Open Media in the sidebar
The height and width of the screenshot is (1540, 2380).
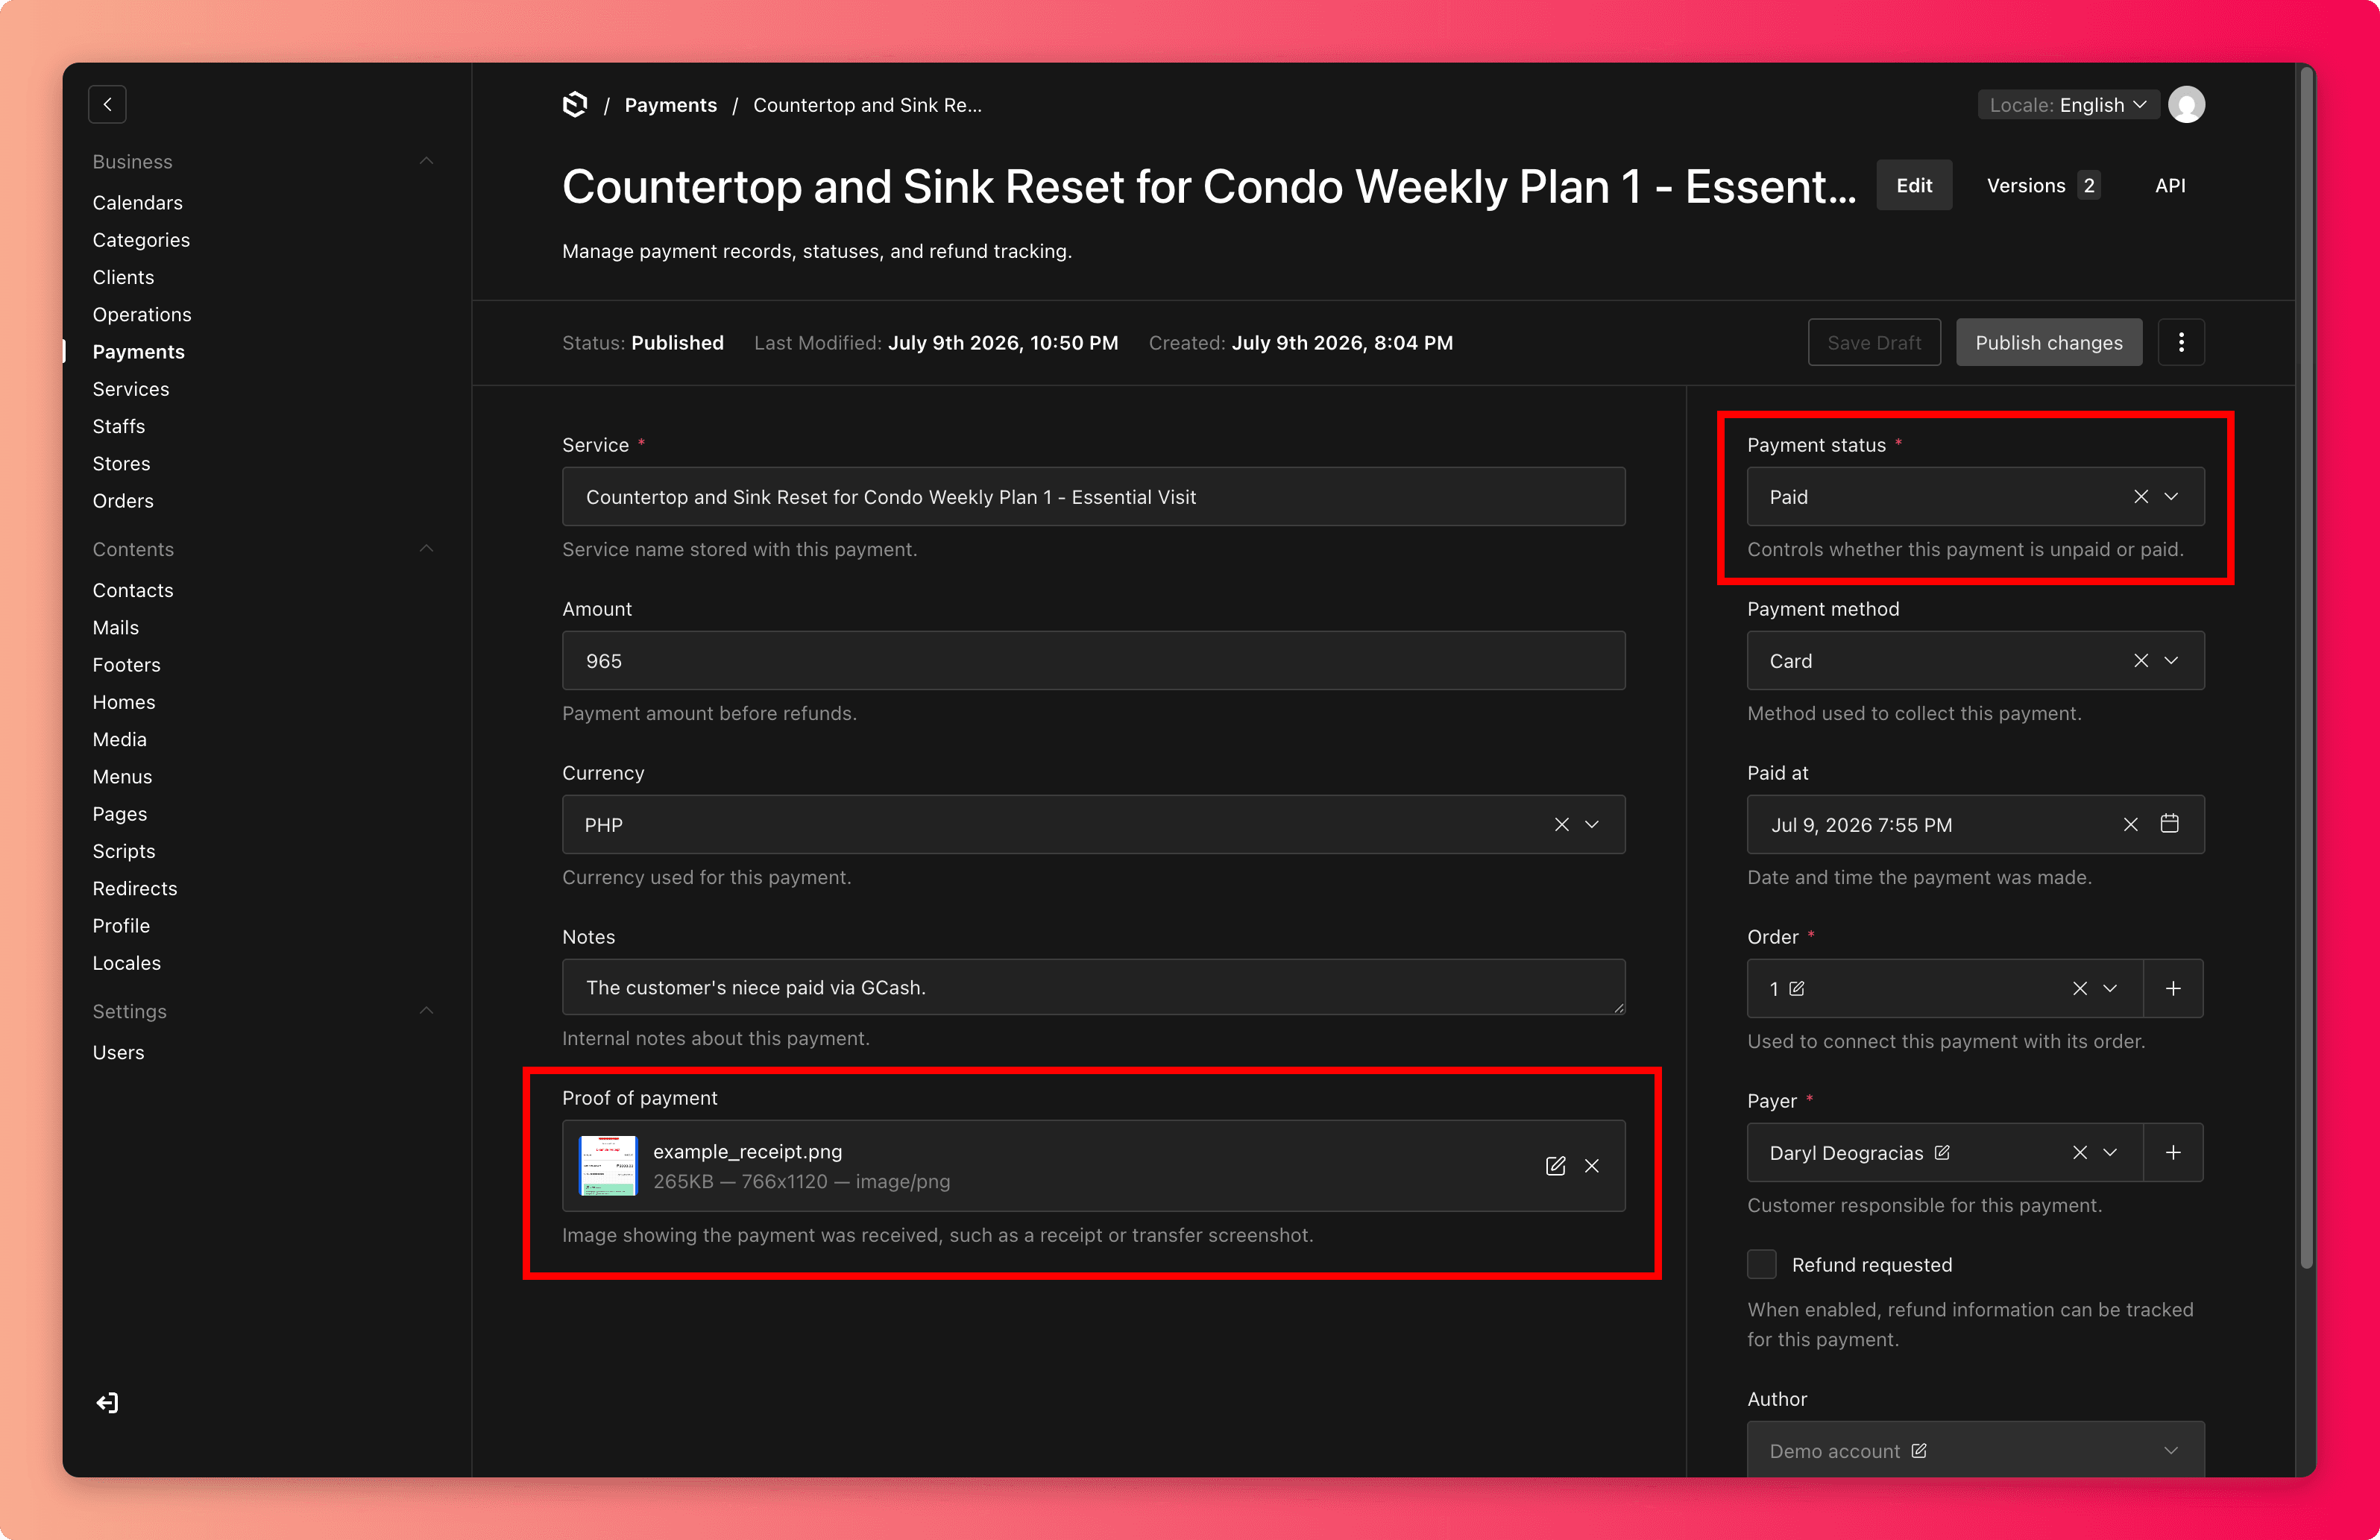[x=120, y=739]
